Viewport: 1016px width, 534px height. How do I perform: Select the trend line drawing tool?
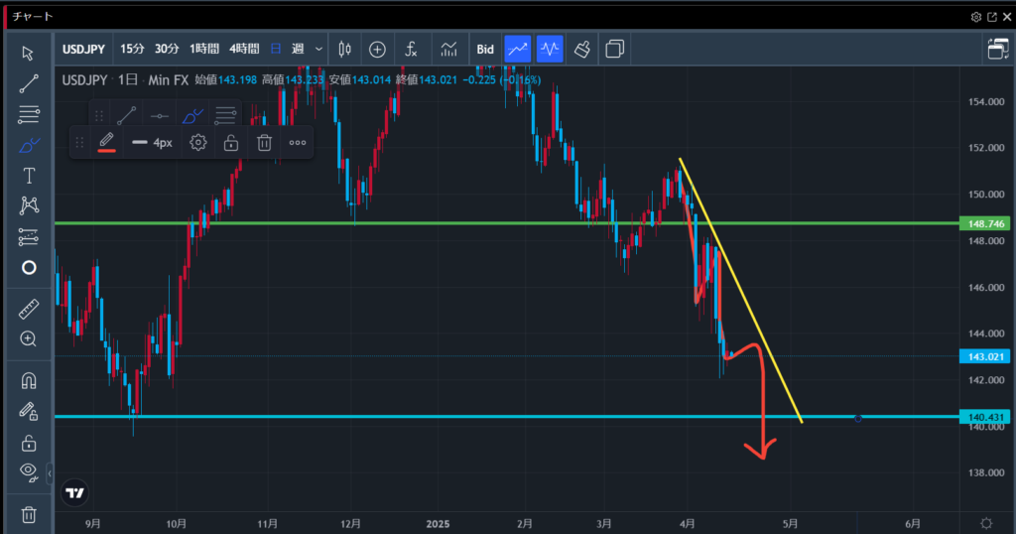28,83
